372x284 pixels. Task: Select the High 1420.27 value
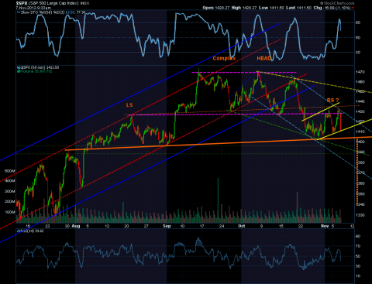point(244,8)
